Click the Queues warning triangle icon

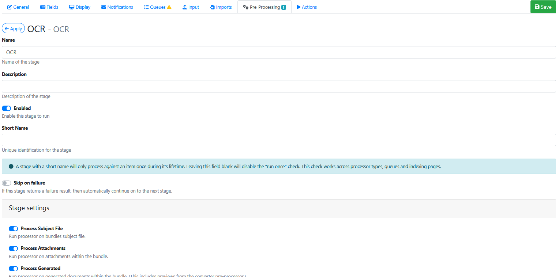coord(169,7)
